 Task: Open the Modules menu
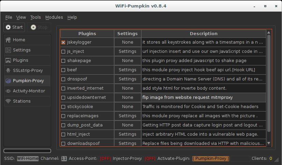point(54,17)
